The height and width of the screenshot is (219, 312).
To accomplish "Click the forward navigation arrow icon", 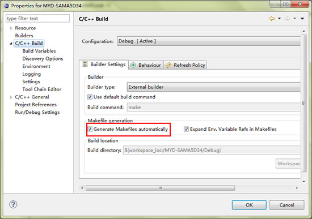I will pos(287,19).
